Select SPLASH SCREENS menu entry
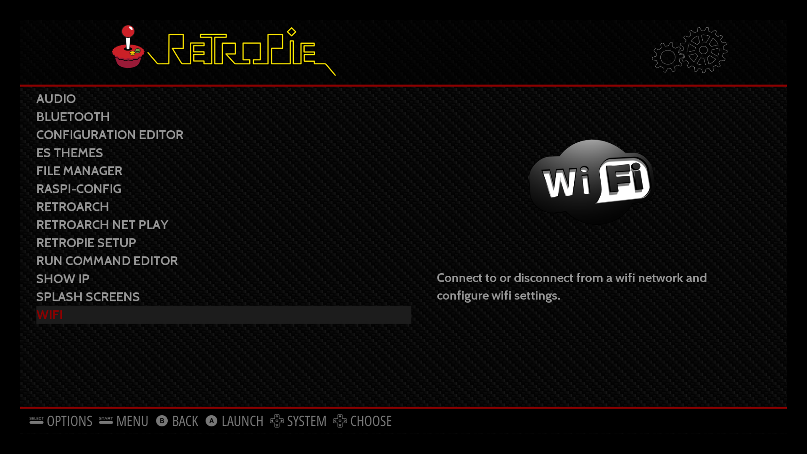Screen dimensions: 807x454 pos(87,296)
